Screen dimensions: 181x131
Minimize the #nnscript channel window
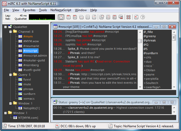pyautogui.click(x=156, y=27)
